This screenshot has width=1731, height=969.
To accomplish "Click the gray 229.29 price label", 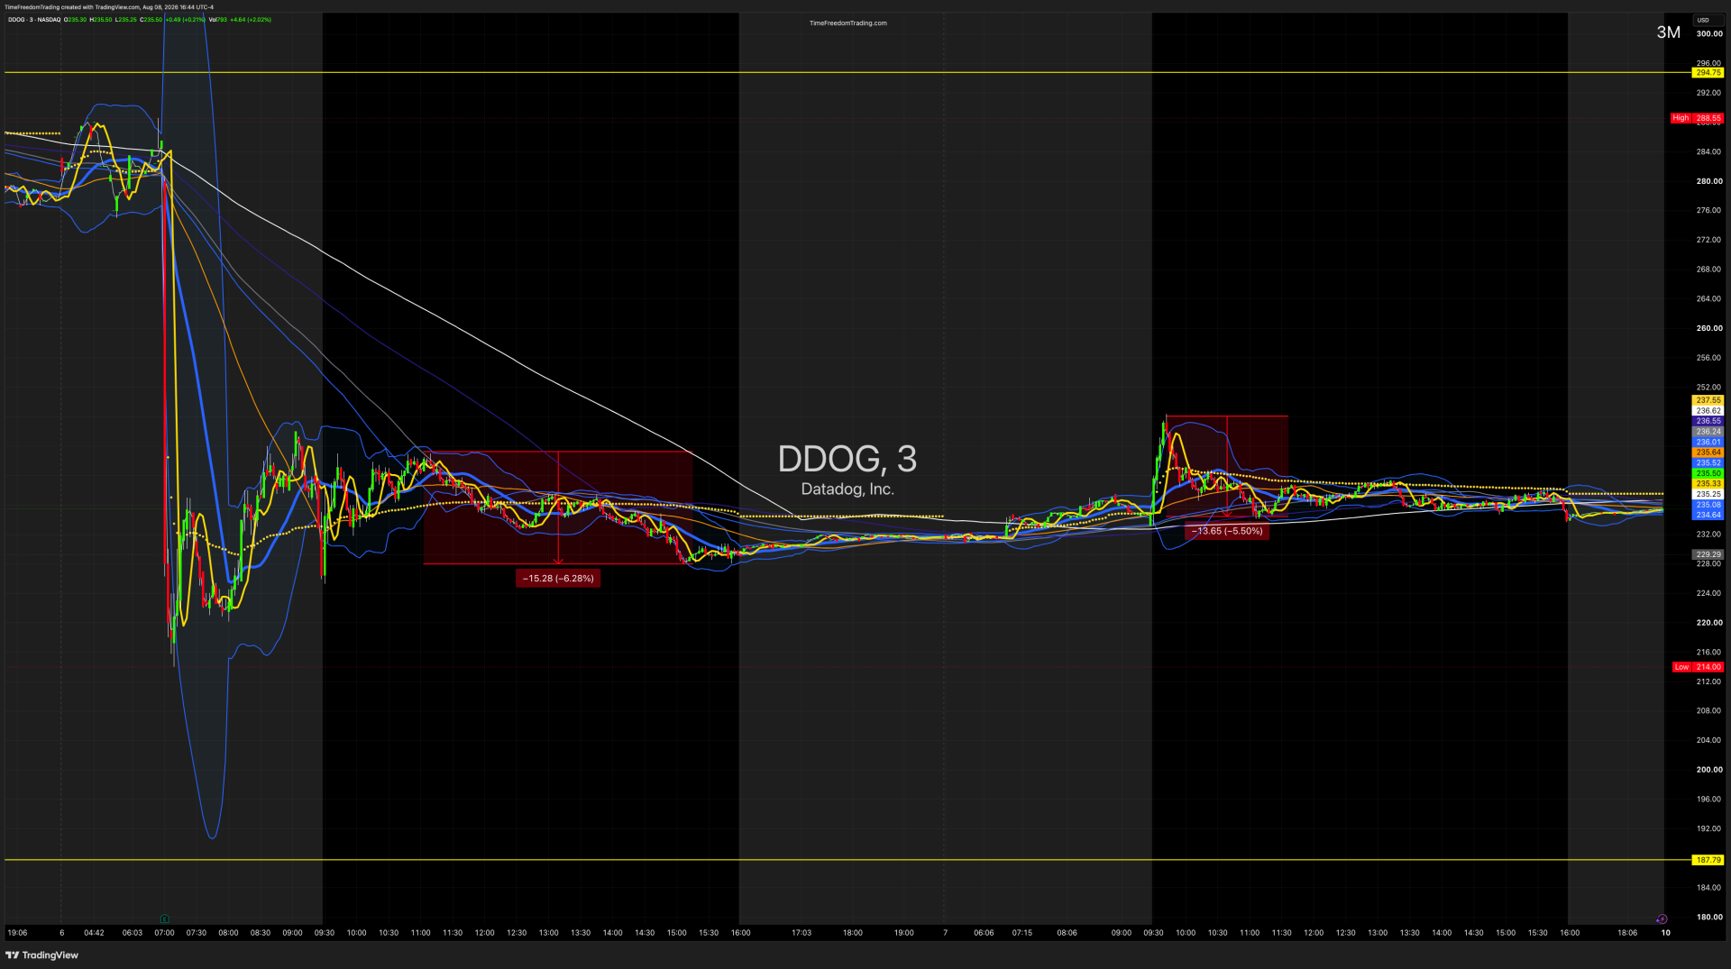I will (1708, 555).
